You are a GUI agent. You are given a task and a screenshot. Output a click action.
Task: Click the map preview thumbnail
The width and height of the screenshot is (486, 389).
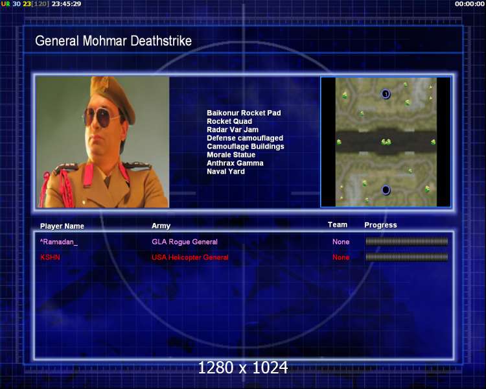coord(386,142)
